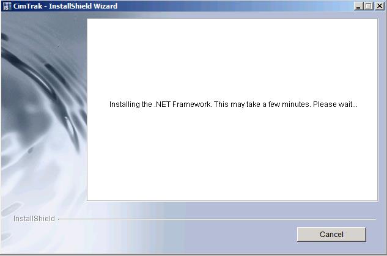Click the footer area left of Cancel button

[173, 234]
